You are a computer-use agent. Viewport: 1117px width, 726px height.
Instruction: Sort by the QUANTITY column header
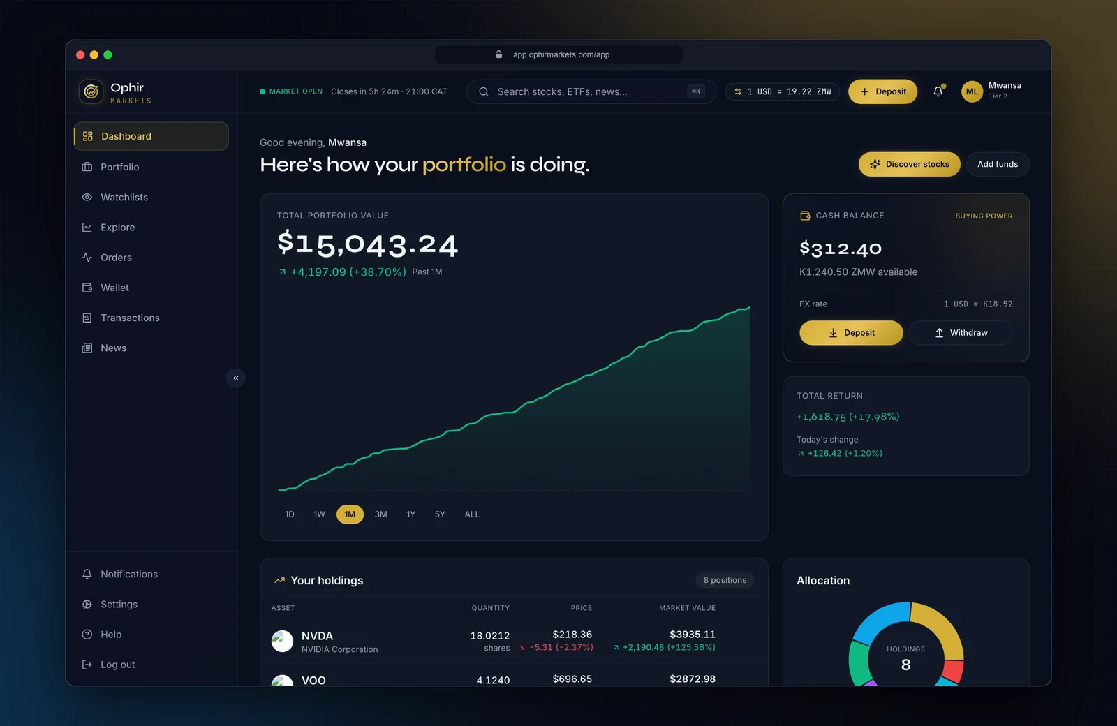pyautogui.click(x=490, y=608)
